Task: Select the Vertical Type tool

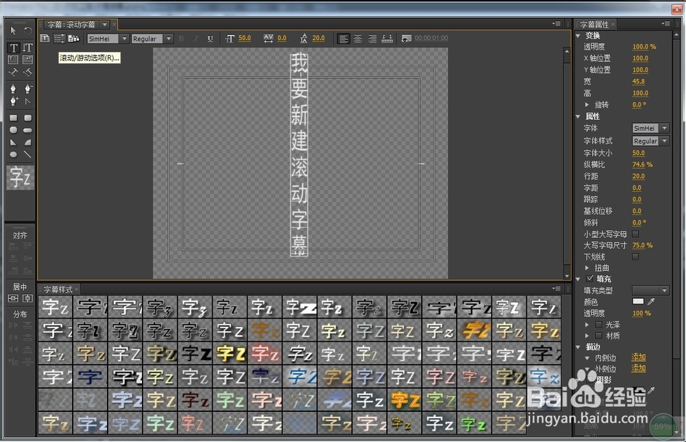Action: (27, 47)
